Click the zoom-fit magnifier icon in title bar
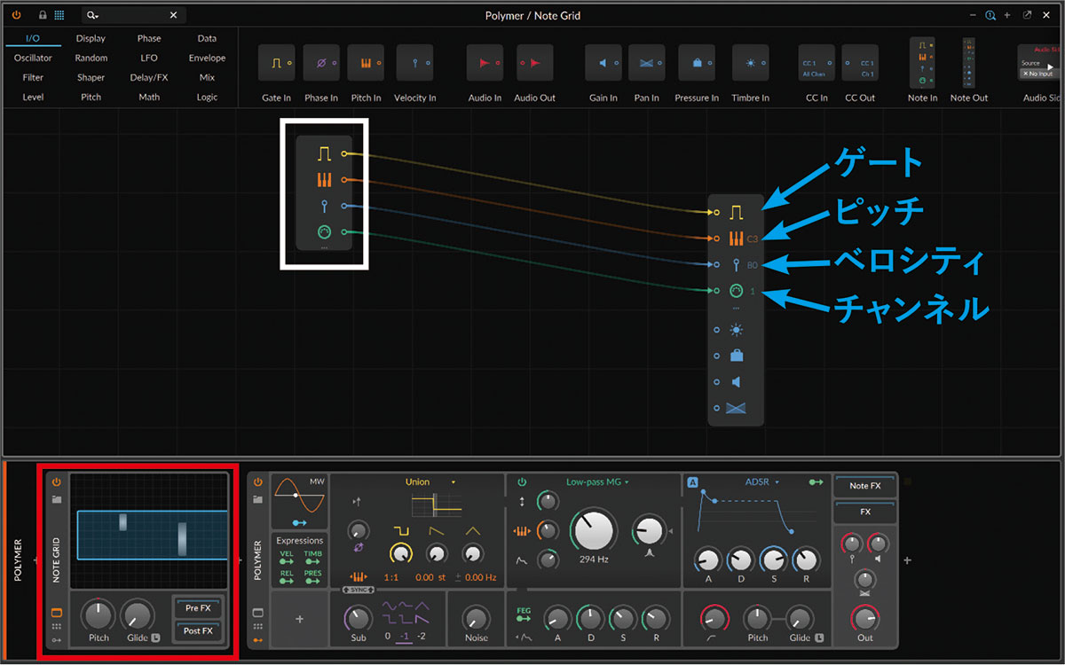Screen dimensions: 1065x665 (990, 15)
